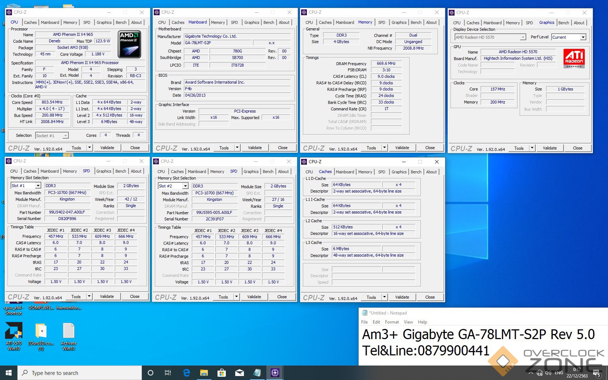
Task: Click volume icon in system tray
Action: pyautogui.click(x=548, y=373)
